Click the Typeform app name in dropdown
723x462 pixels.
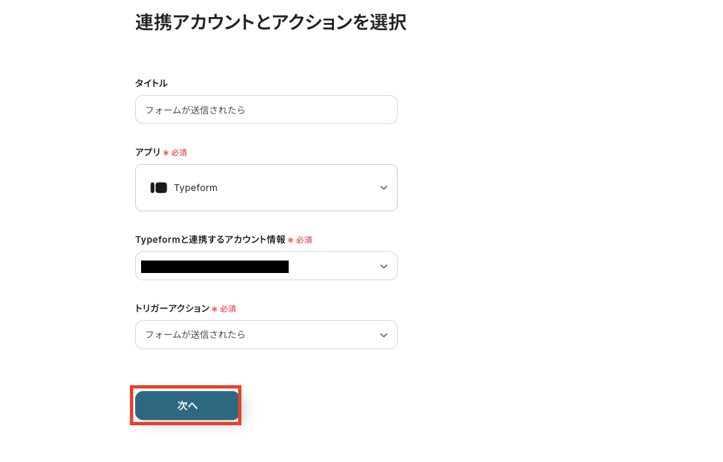196,188
